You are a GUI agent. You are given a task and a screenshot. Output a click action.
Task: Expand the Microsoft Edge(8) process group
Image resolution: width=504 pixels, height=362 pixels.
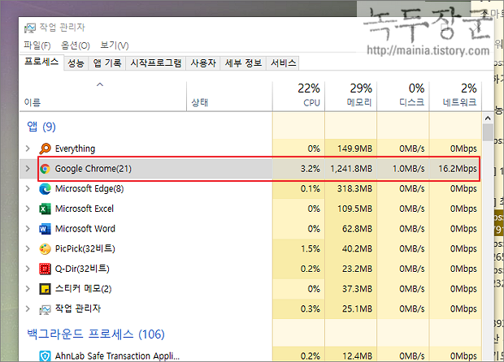(x=28, y=188)
